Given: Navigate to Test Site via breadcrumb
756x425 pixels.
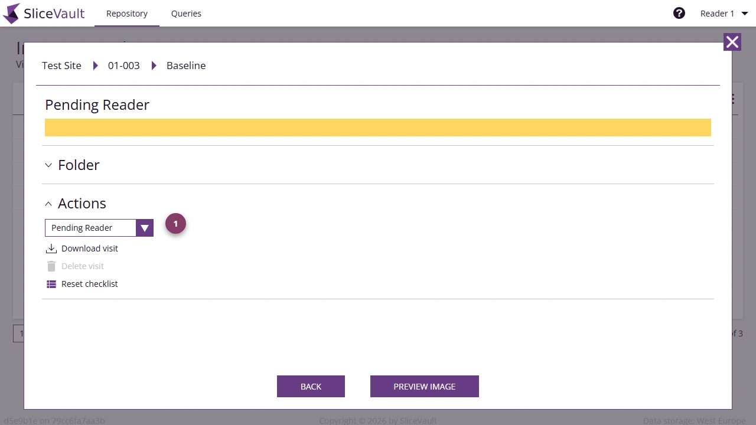Looking at the screenshot, I should click(61, 66).
